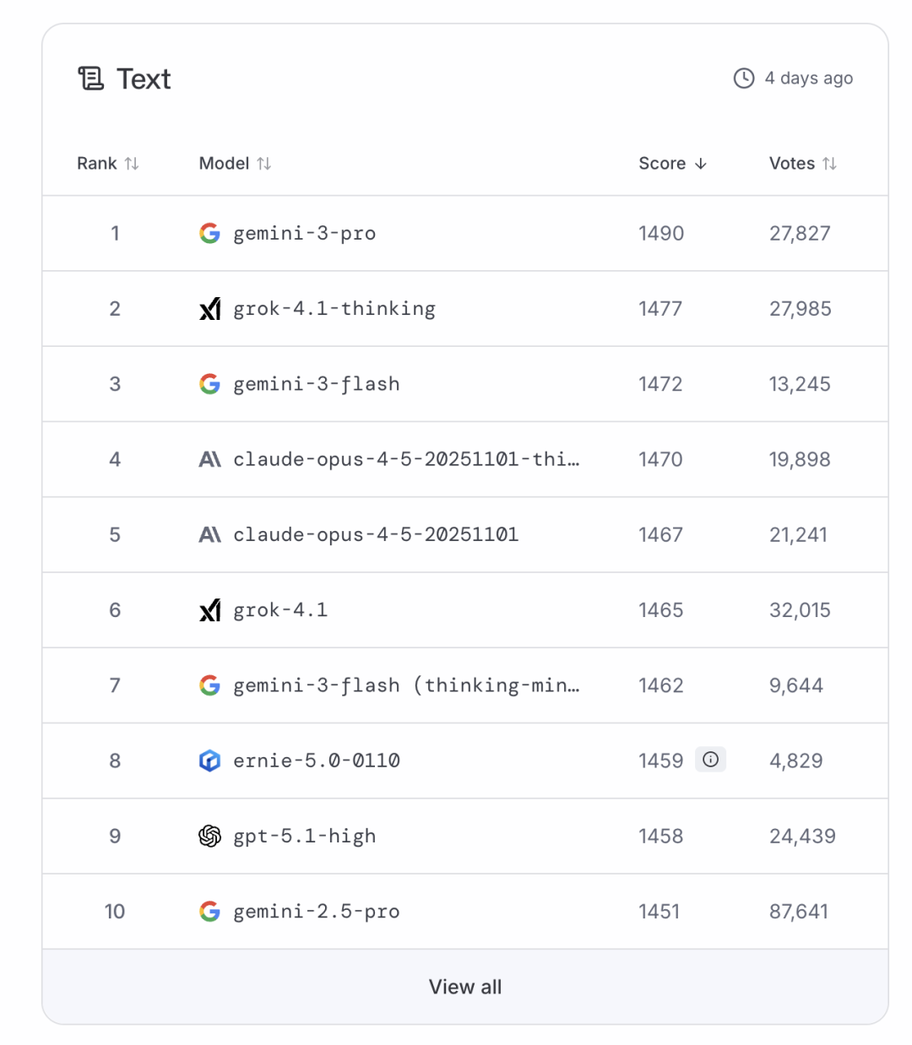Click the Google logo next to gemini-3-pro
Screen dimensions: 912x1045
click(209, 234)
